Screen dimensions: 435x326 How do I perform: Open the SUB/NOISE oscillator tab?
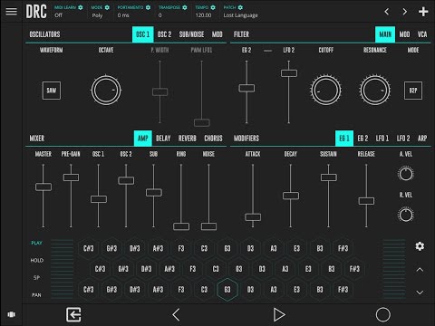191,34
